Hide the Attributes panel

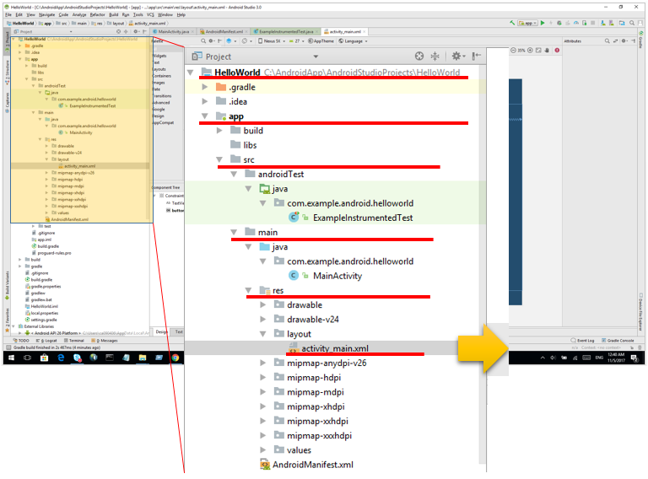tap(634, 40)
